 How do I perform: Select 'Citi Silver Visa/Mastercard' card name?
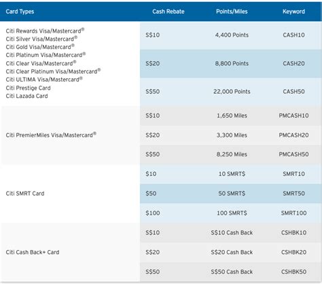41,39
